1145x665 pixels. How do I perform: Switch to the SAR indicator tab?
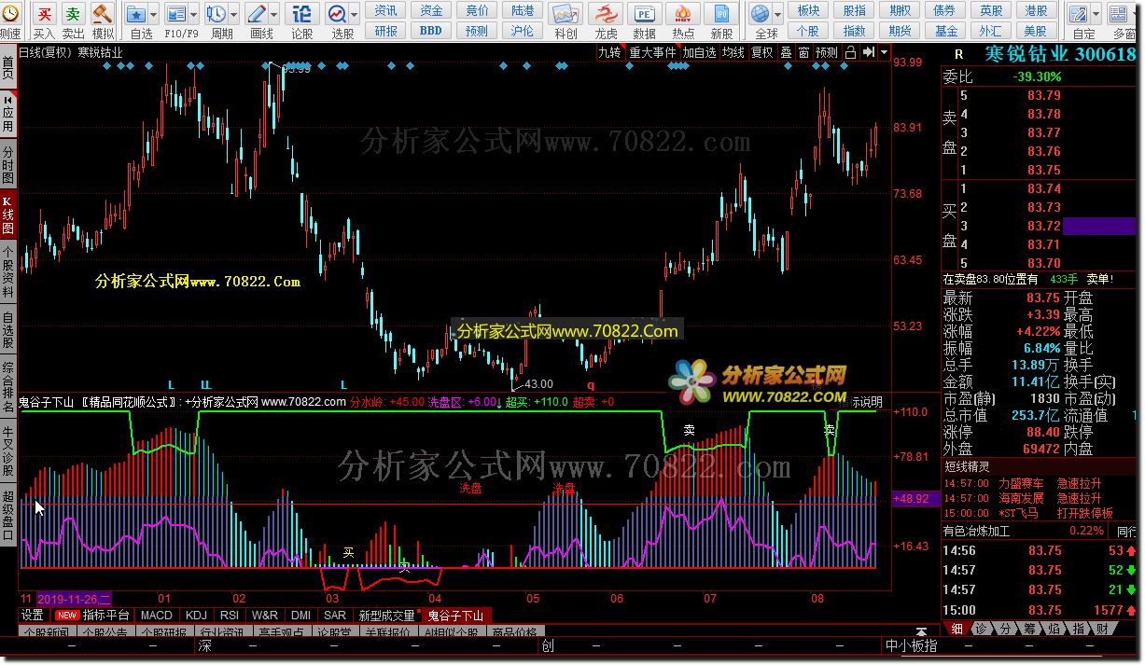335,616
